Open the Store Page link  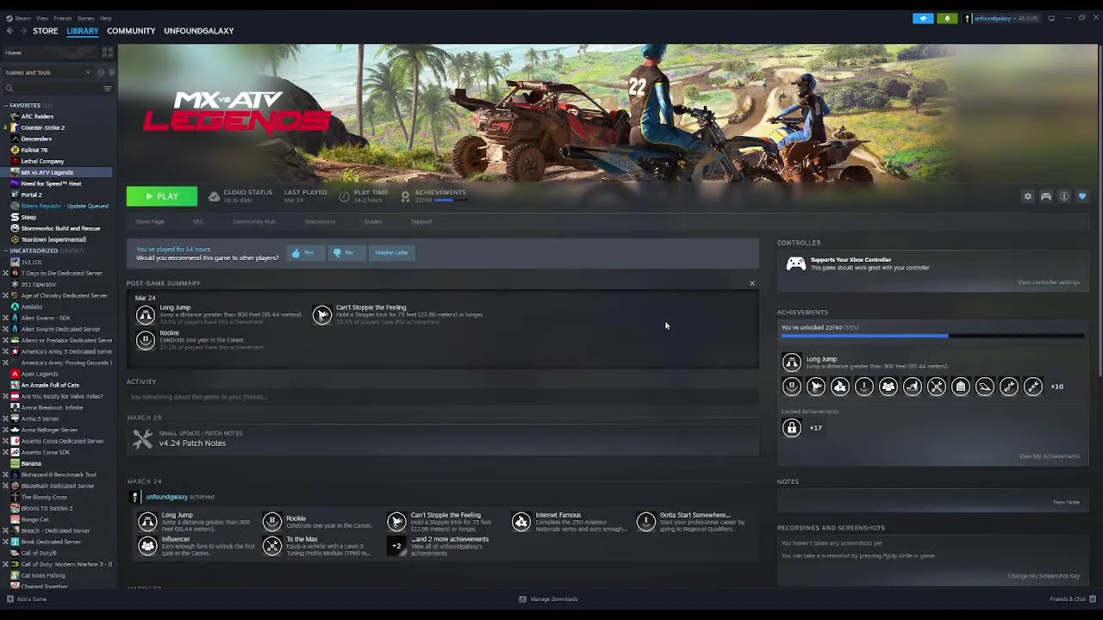click(x=150, y=221)
